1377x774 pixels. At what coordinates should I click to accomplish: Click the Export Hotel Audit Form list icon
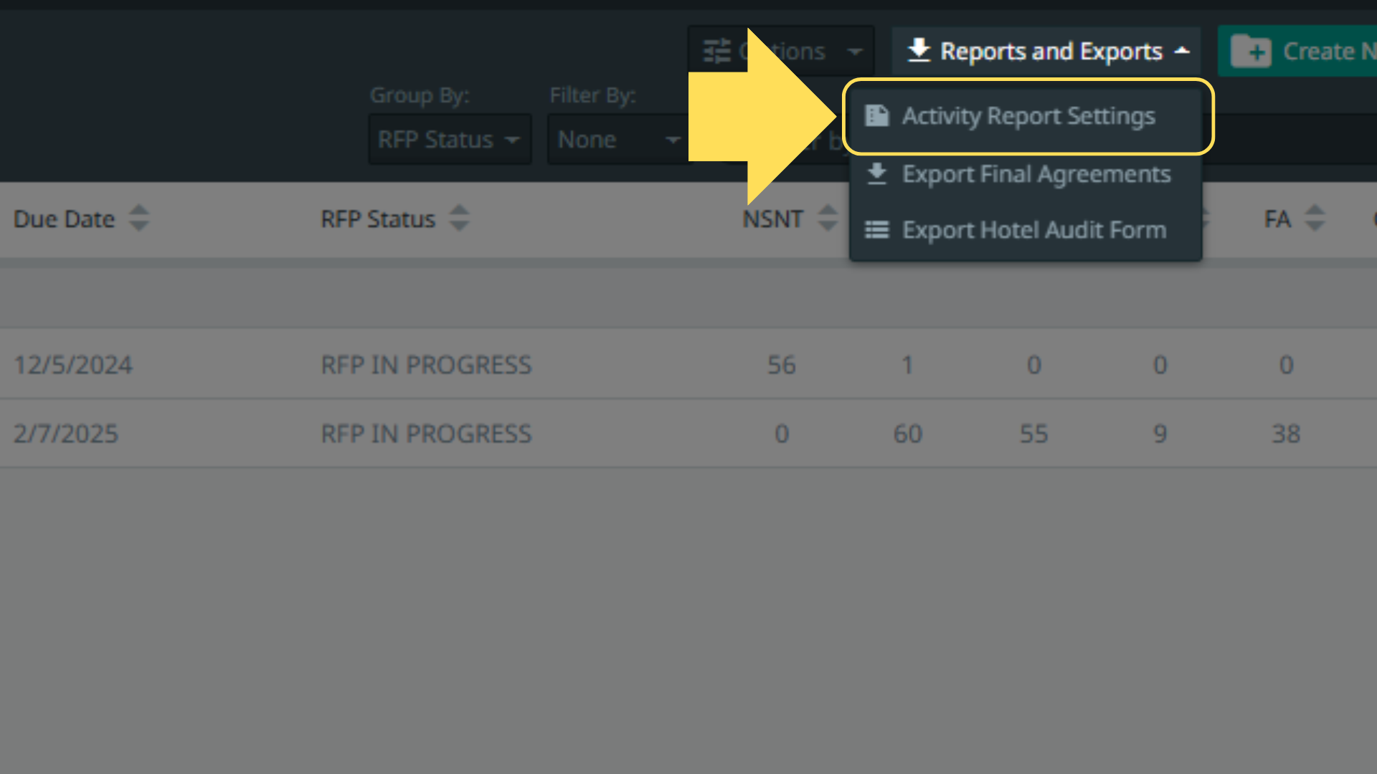[x=876, y=230]
